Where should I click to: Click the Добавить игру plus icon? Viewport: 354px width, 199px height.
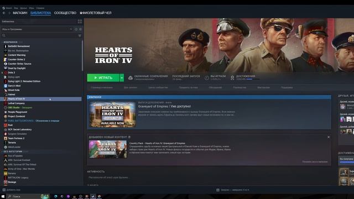click(x=4, y=190)
